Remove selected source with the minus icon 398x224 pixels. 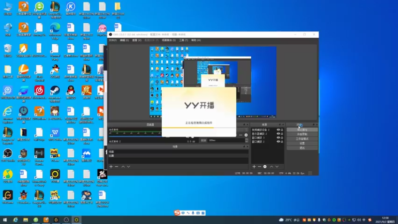(259, 167)
